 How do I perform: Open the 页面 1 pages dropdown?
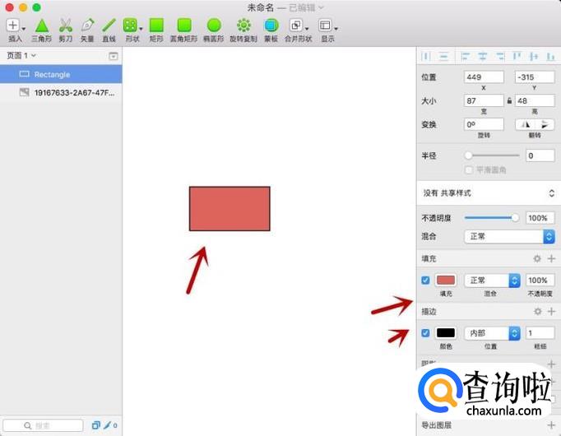tap(21, 55)
